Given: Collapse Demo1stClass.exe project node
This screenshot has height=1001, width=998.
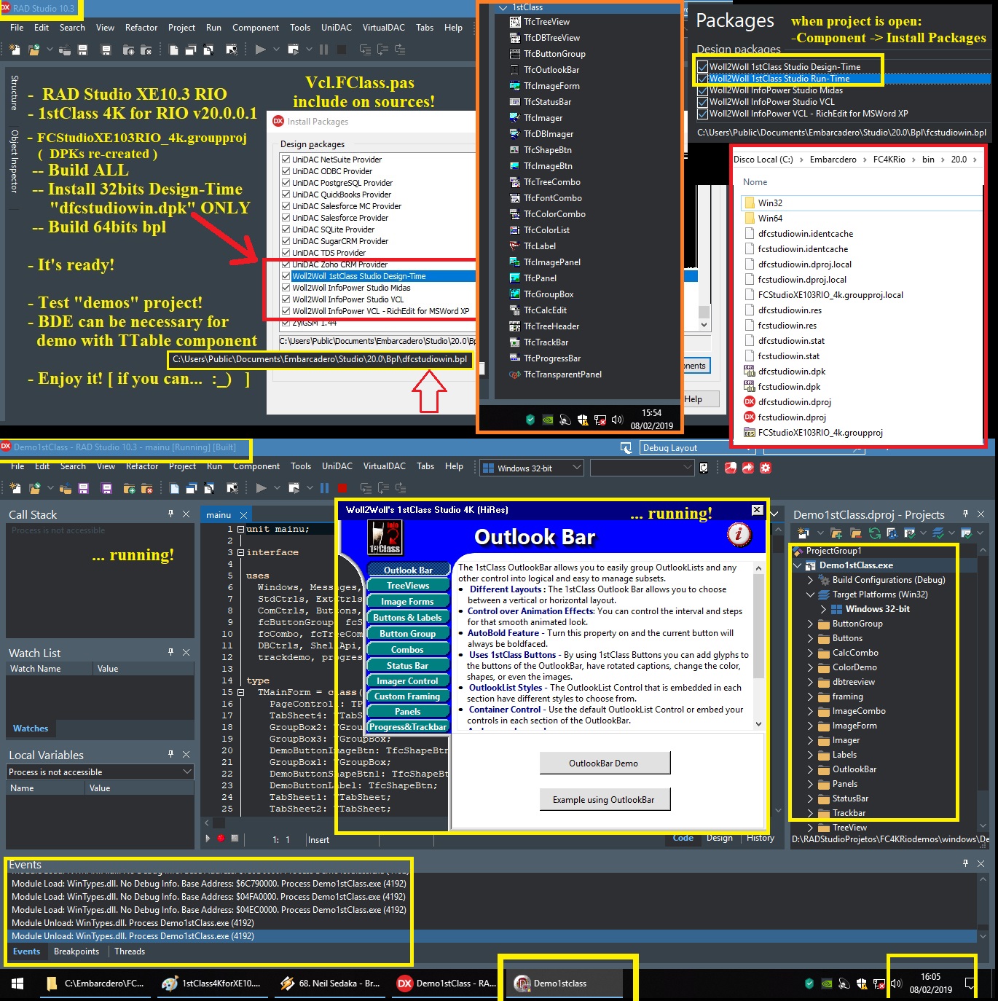Looking at the screenshot, I should tap(798, 565).
